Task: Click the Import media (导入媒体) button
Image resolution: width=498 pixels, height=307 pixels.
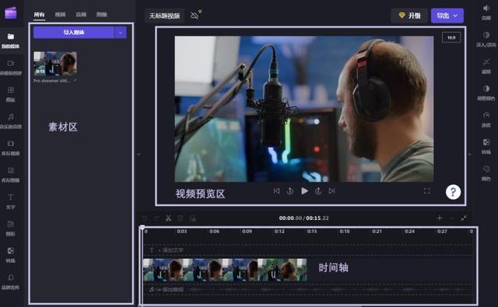Action: tap(74, 33)
